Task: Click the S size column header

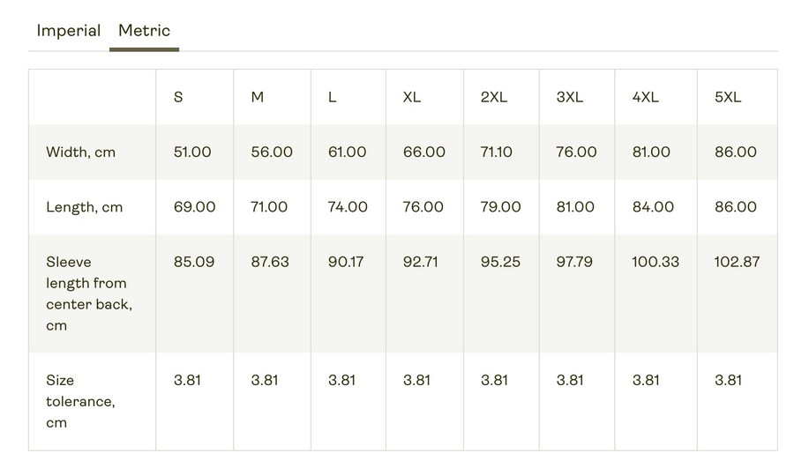Action: coord(179,97)
